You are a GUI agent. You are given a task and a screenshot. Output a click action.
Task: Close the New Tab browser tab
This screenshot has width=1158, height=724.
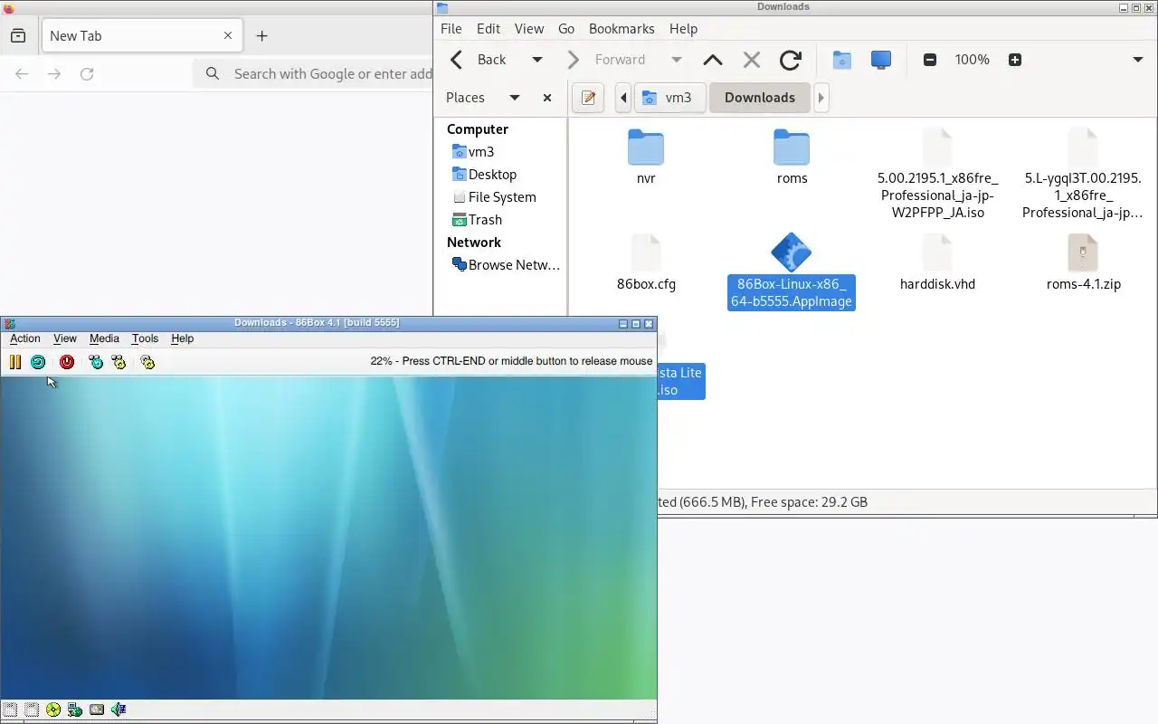(228, 36)
